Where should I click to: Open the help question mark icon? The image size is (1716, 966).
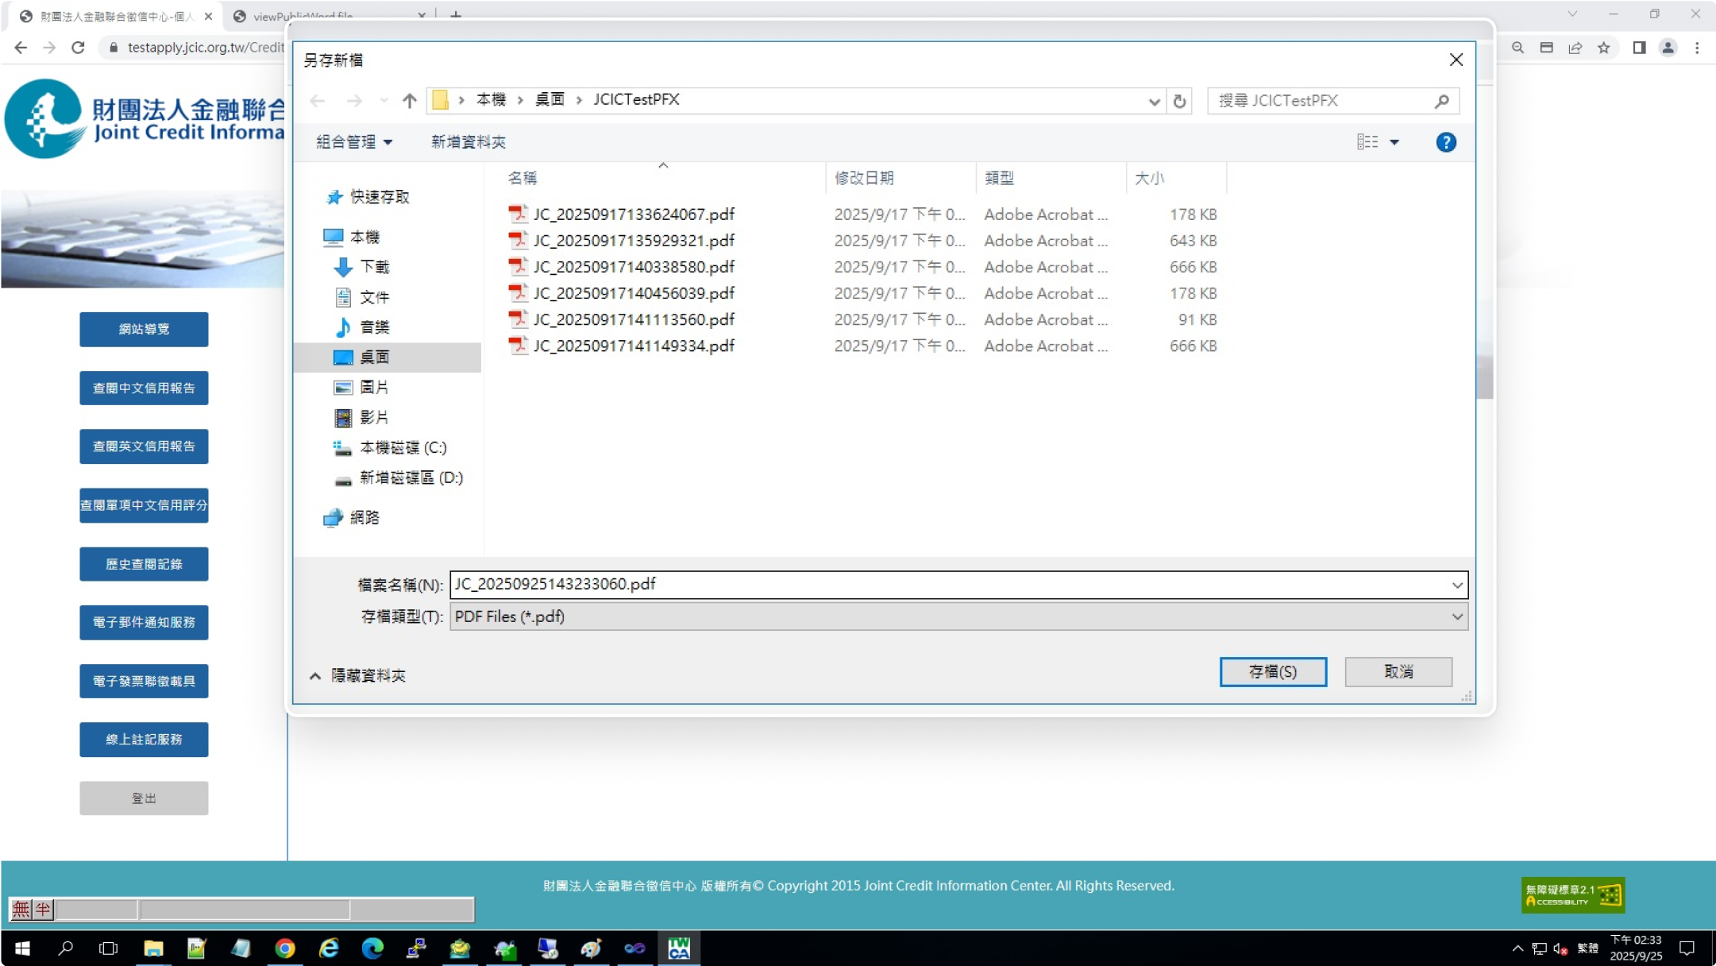point(1445,142)
